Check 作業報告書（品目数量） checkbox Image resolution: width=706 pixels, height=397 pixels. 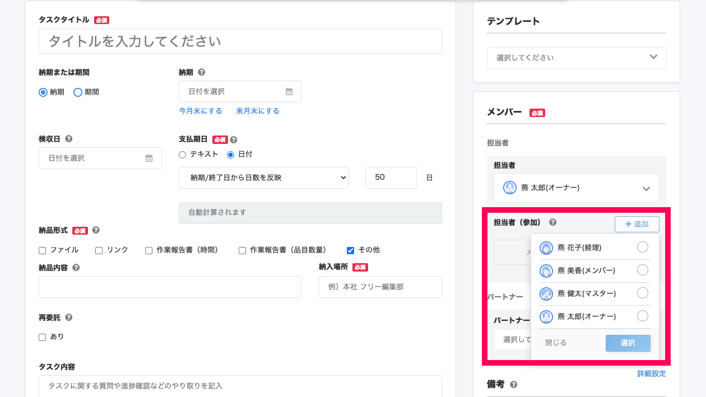[x=243, y=250]
